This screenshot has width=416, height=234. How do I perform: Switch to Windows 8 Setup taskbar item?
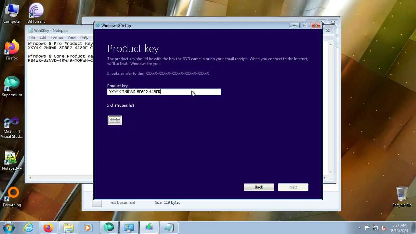pyautogui.click(x=149, y=227)
